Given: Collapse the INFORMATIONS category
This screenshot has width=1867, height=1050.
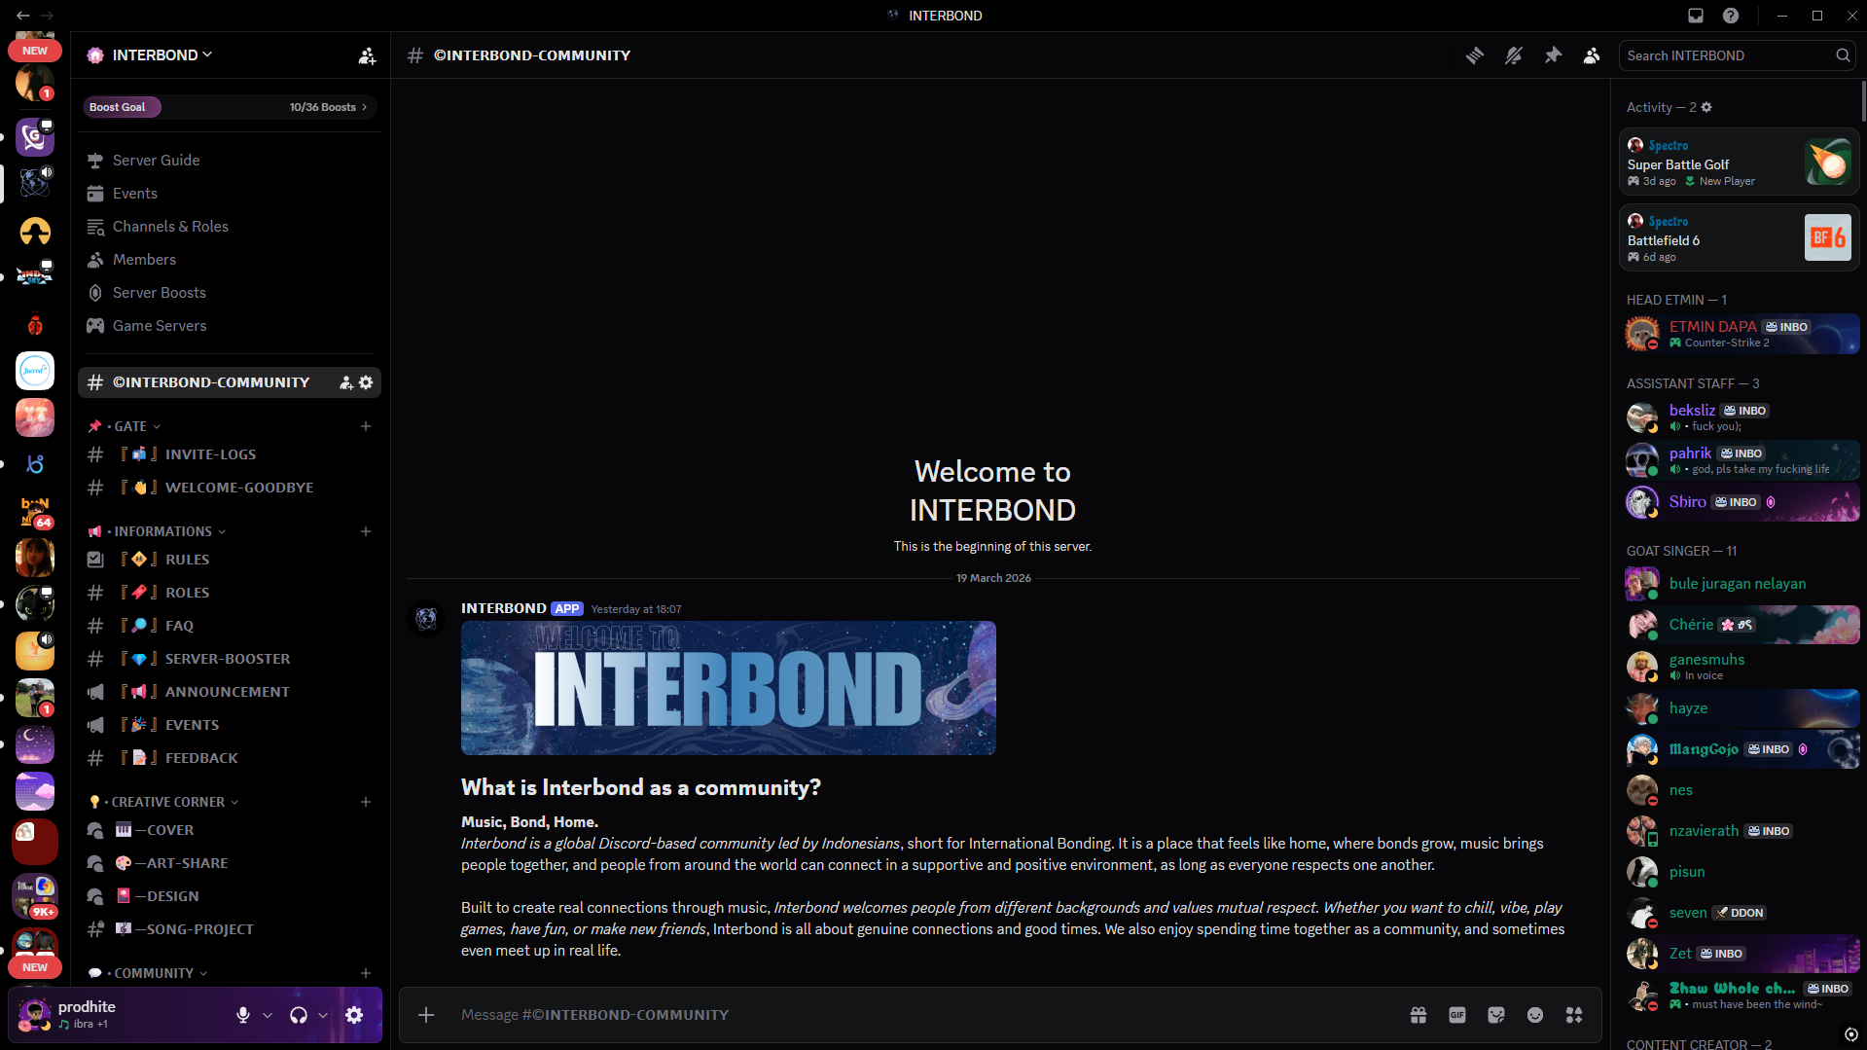Looking at the screenshot, I should point(162,531).
